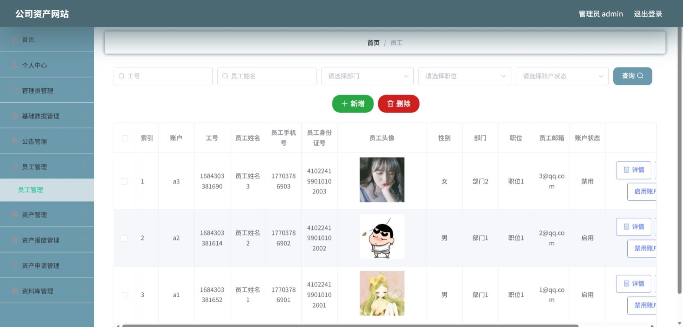The image size is (683, 327).
Task: Click the 禁用账户 button for a1
Action: (x=642, y=305)
